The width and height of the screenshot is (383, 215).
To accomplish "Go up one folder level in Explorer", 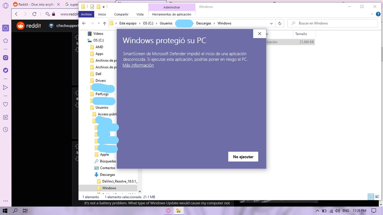I will 104,23.
